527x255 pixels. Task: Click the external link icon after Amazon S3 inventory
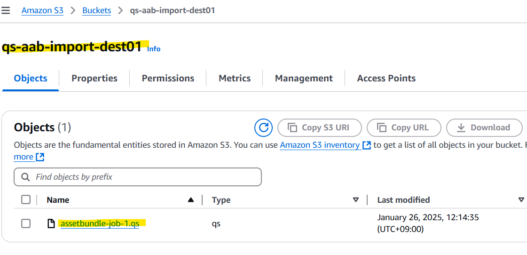367,145
